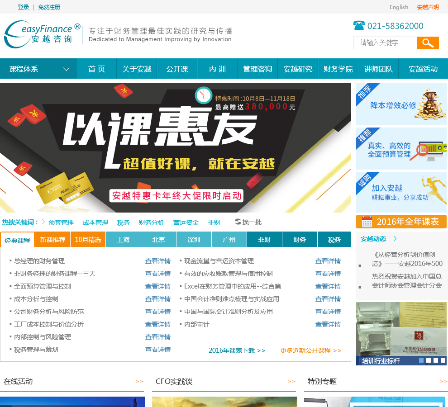
Task: Click the 营运资金 hot keyword
Action: coord(186,222)
